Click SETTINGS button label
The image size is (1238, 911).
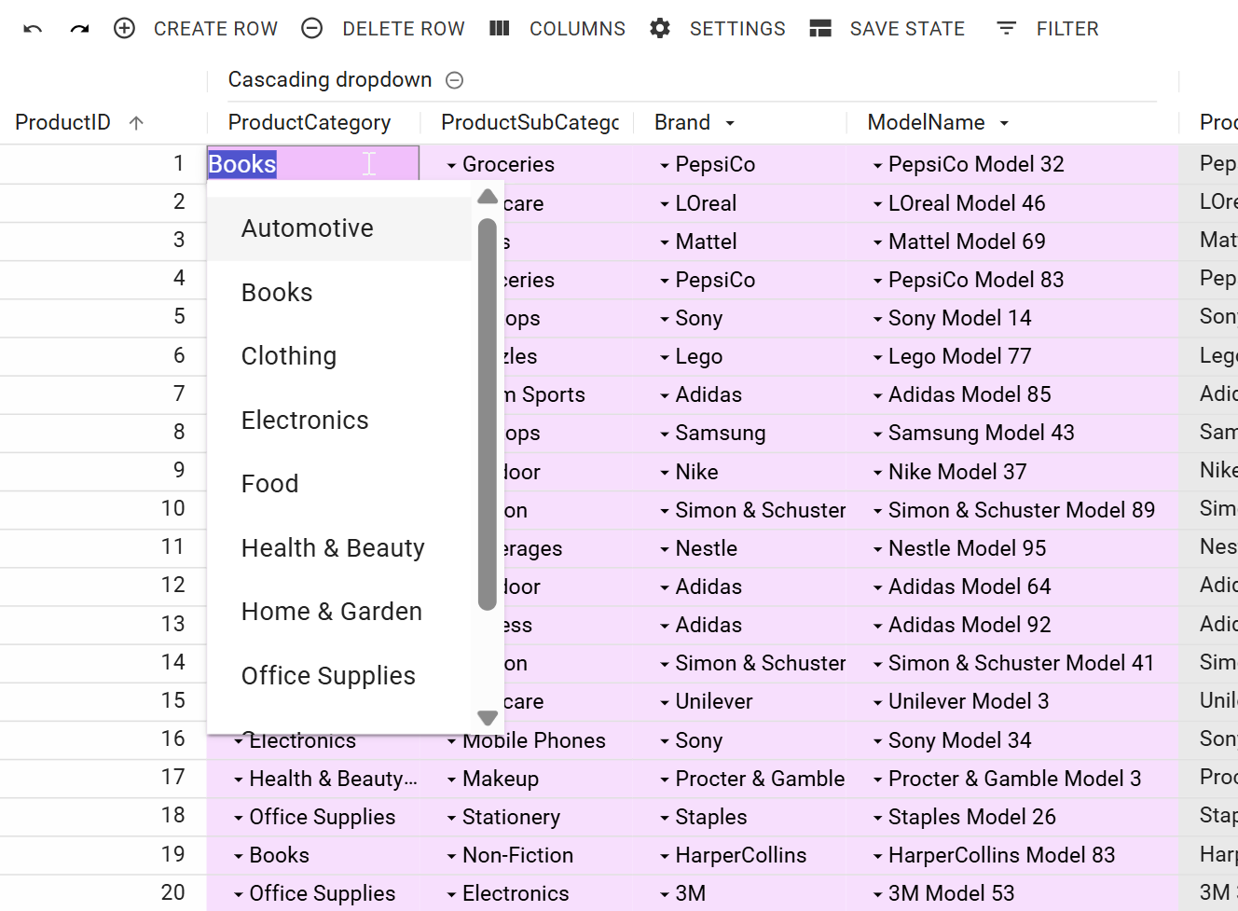[x=737, y=29]
